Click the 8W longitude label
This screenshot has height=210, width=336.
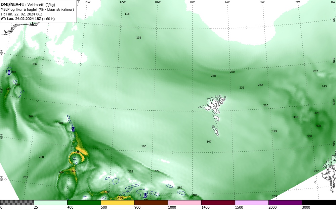click(x=193, y=2)
